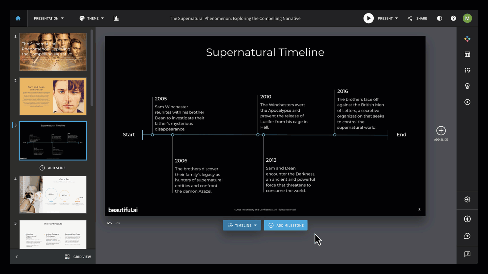This screenshot has width=488, height=274.
Task: Switch to Grid View
Action: pyautogui.click(x=78, y=257)
